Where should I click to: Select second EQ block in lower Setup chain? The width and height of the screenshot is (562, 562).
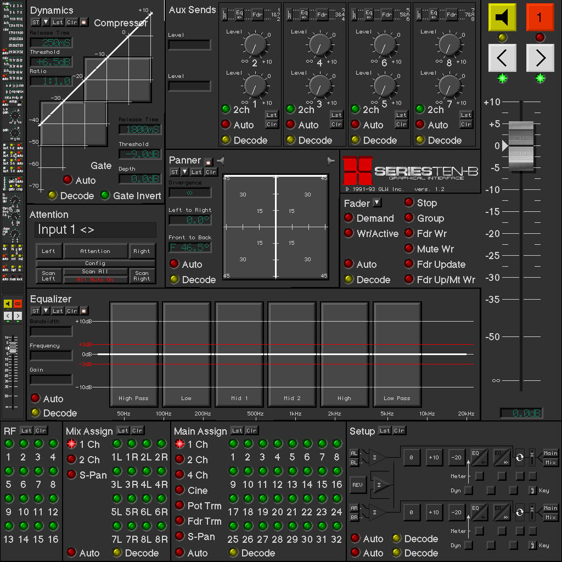pos(502,512)
